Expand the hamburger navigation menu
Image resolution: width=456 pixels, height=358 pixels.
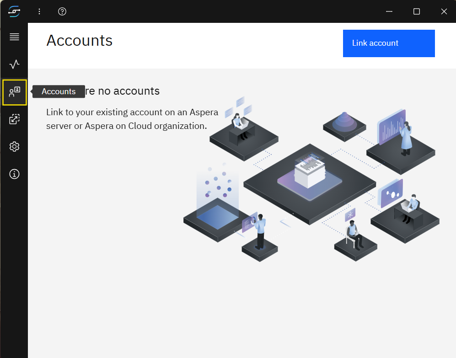coord(14,37)
